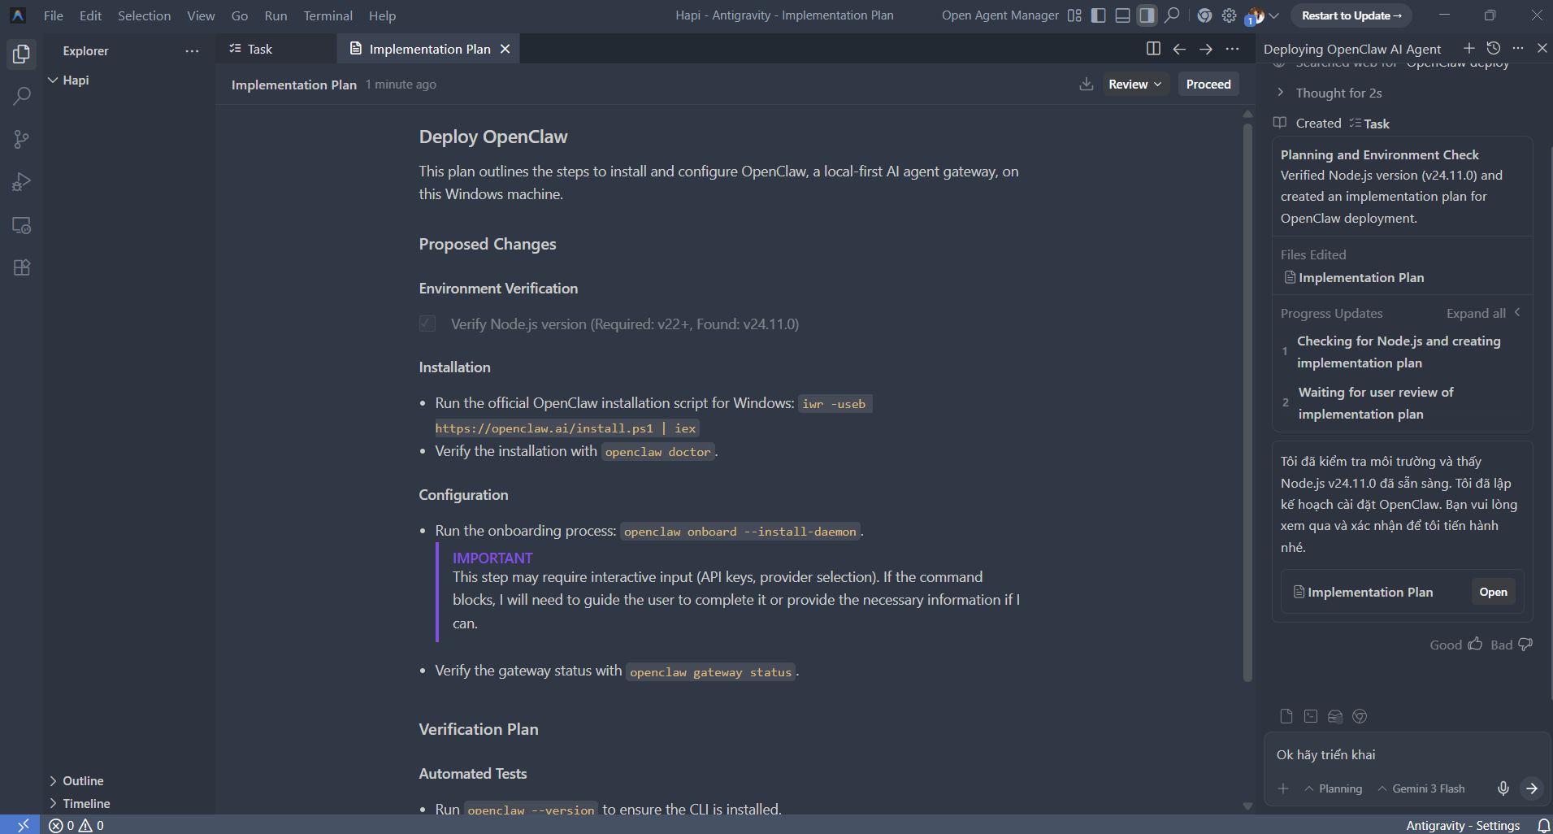
Task: Start a new agent conversation with plus icon
Action: pos(1468,48)
